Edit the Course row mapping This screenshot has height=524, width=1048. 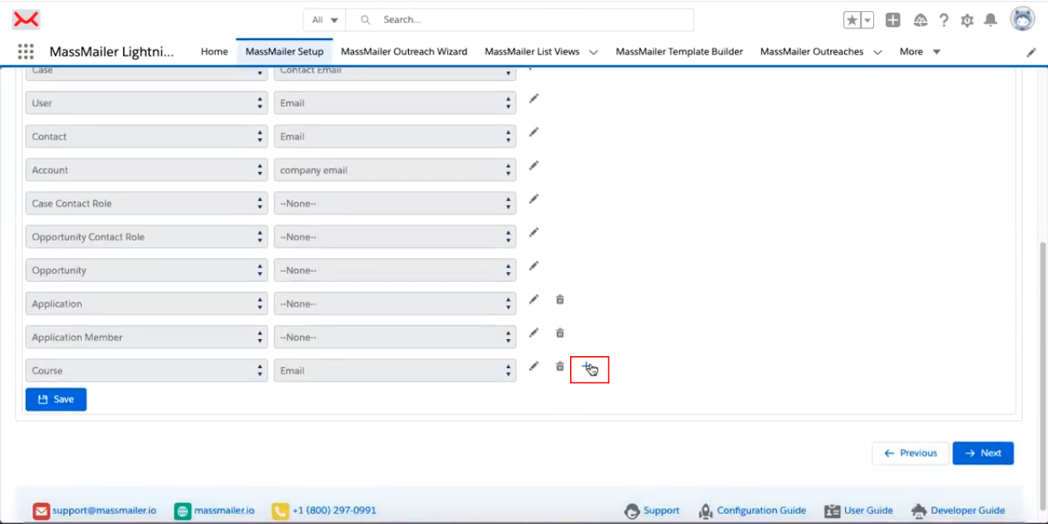coord(533,366)
